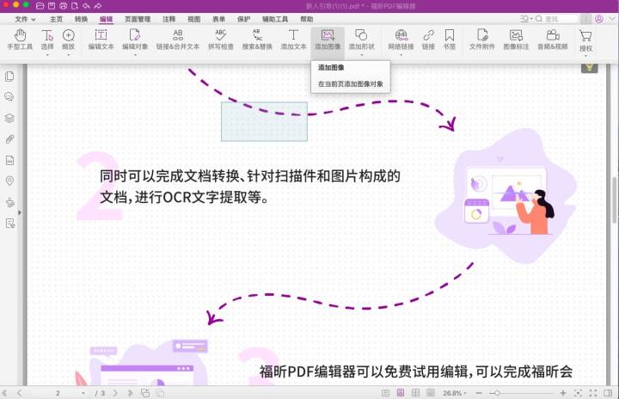Expand the 选择 (Select) tool dropdown arrow
The width and height of the screenshot is (619, 399).
pos(47,55)
